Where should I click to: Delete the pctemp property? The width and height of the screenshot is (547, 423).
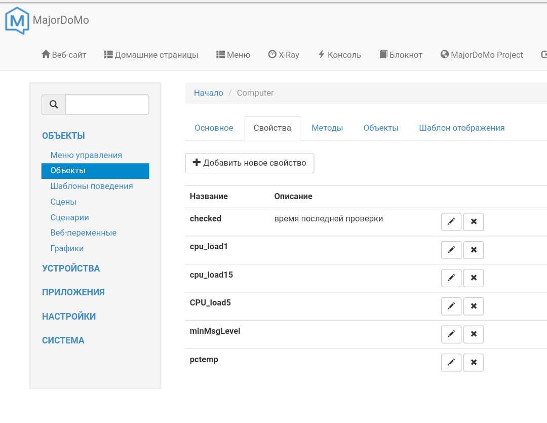(x=474, y=362)
